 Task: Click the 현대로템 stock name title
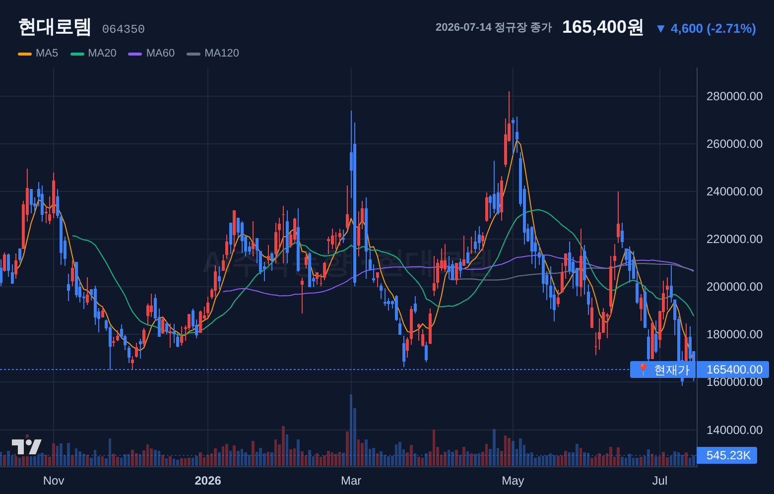(55, 27)
